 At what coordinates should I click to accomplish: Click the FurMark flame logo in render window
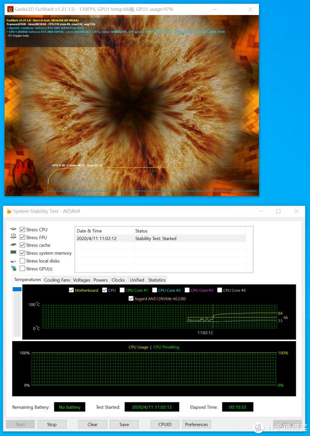point(25,176)
